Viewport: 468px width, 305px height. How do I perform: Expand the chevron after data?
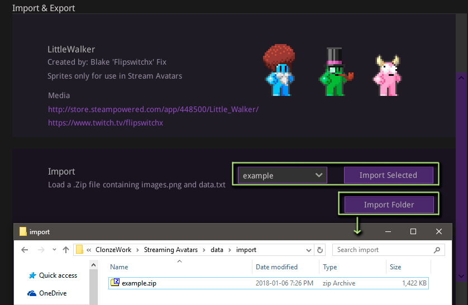pyautogui.click(x=230, y=250)
